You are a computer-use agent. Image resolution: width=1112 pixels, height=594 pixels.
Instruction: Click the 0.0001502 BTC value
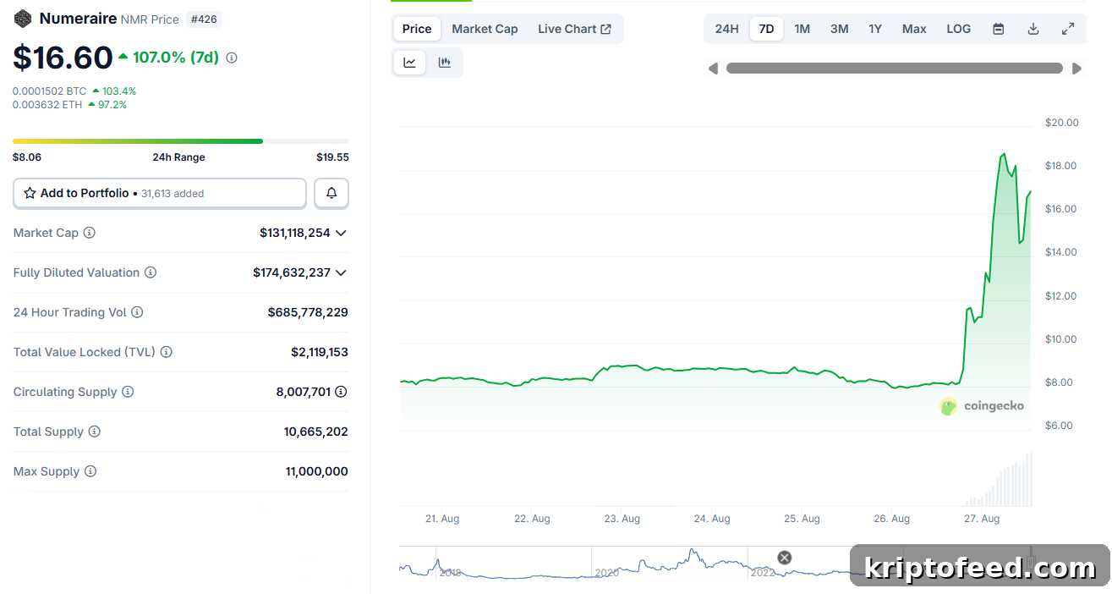point(49,91)
